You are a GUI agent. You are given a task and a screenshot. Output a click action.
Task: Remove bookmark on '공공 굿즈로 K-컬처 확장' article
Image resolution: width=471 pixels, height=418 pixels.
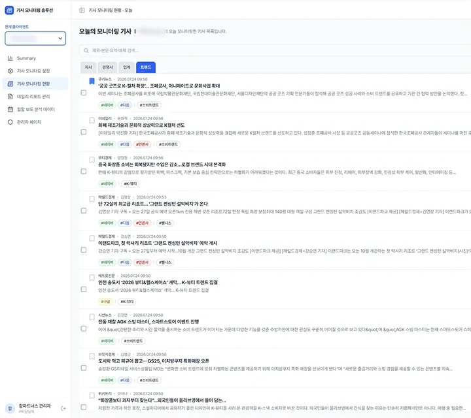tap(92, 81)
